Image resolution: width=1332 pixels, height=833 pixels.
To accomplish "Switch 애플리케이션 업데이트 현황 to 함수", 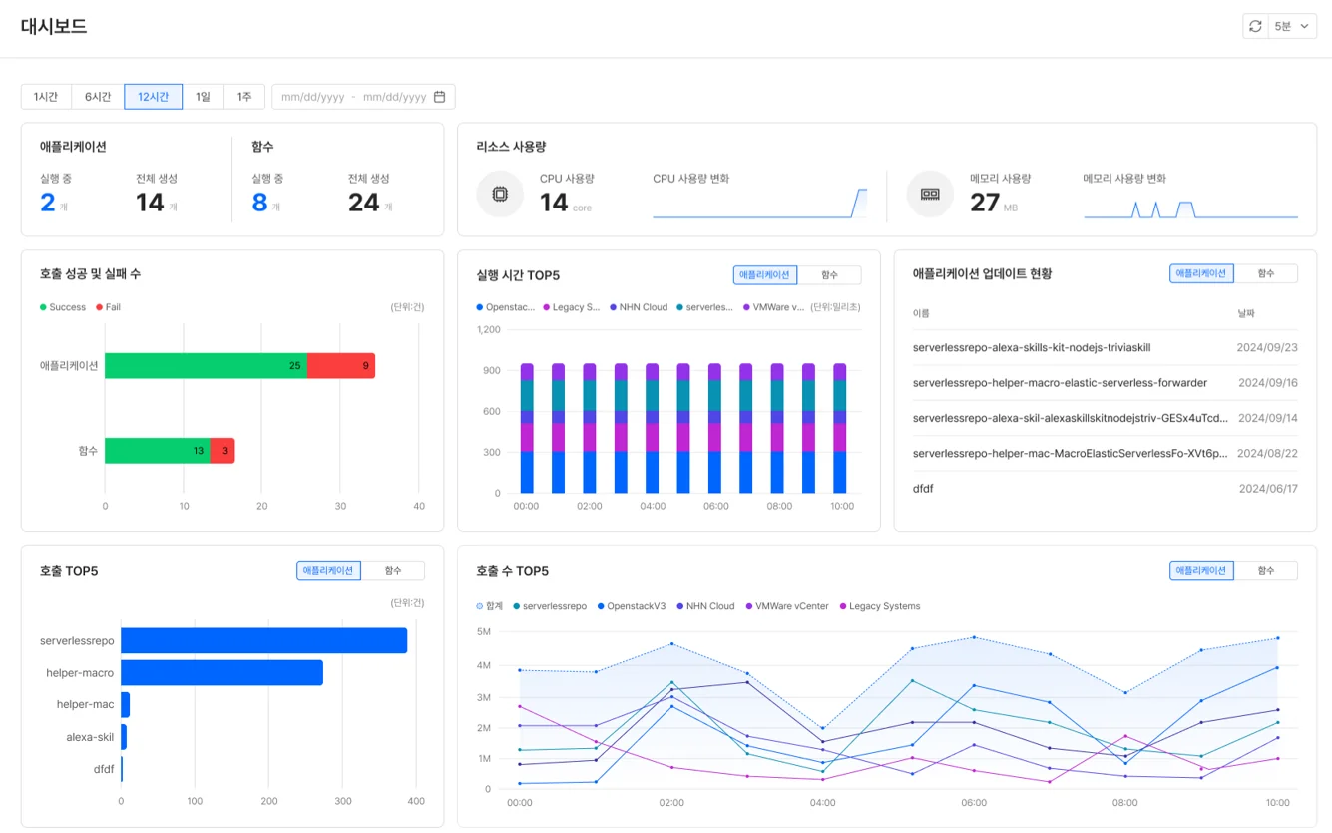I will coord(1265,273).
